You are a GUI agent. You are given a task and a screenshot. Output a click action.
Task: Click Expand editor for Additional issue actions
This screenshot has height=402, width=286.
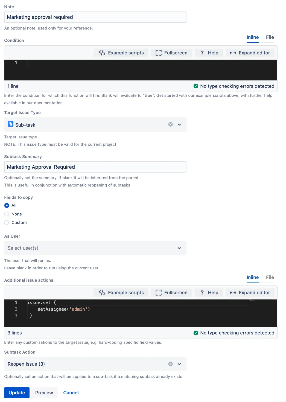pos(250,293)
